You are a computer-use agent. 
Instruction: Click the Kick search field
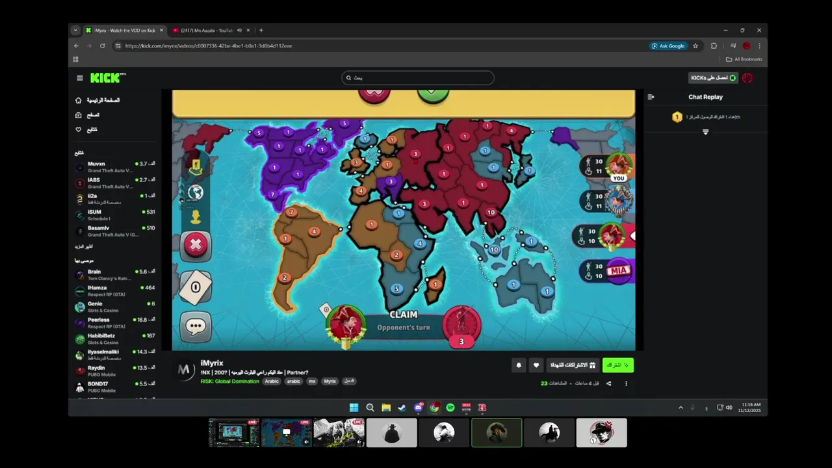click(x=418, y=78)
